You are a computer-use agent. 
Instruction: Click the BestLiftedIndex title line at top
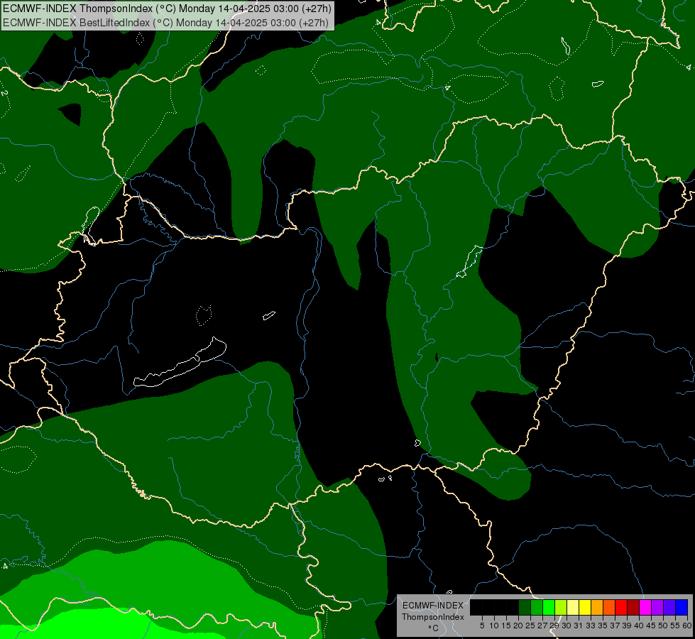click(166, 23)
